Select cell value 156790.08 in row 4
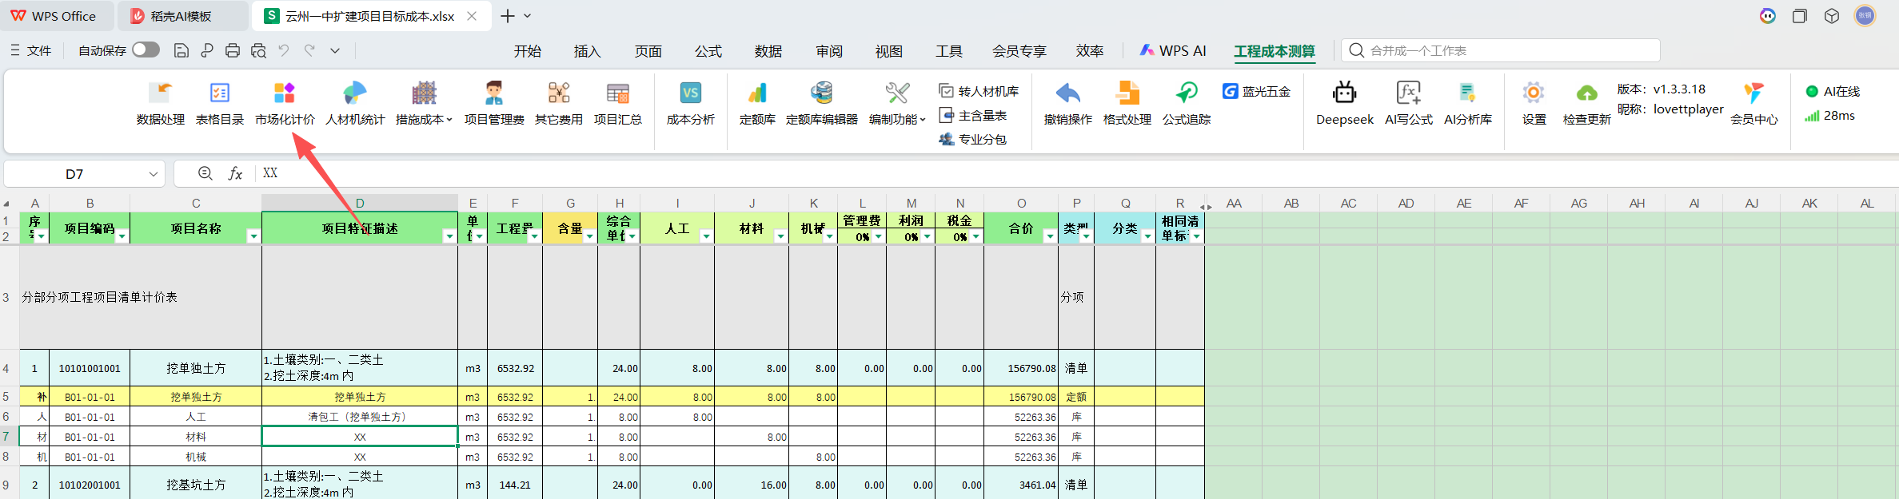The image size is (1899, 499). 1021,368
